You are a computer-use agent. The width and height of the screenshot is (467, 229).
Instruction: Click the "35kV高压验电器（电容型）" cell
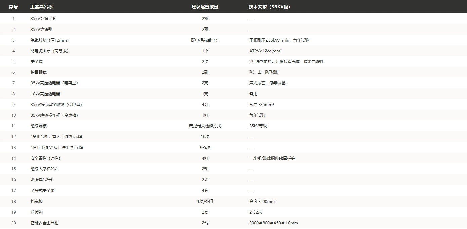click(54, 83)
